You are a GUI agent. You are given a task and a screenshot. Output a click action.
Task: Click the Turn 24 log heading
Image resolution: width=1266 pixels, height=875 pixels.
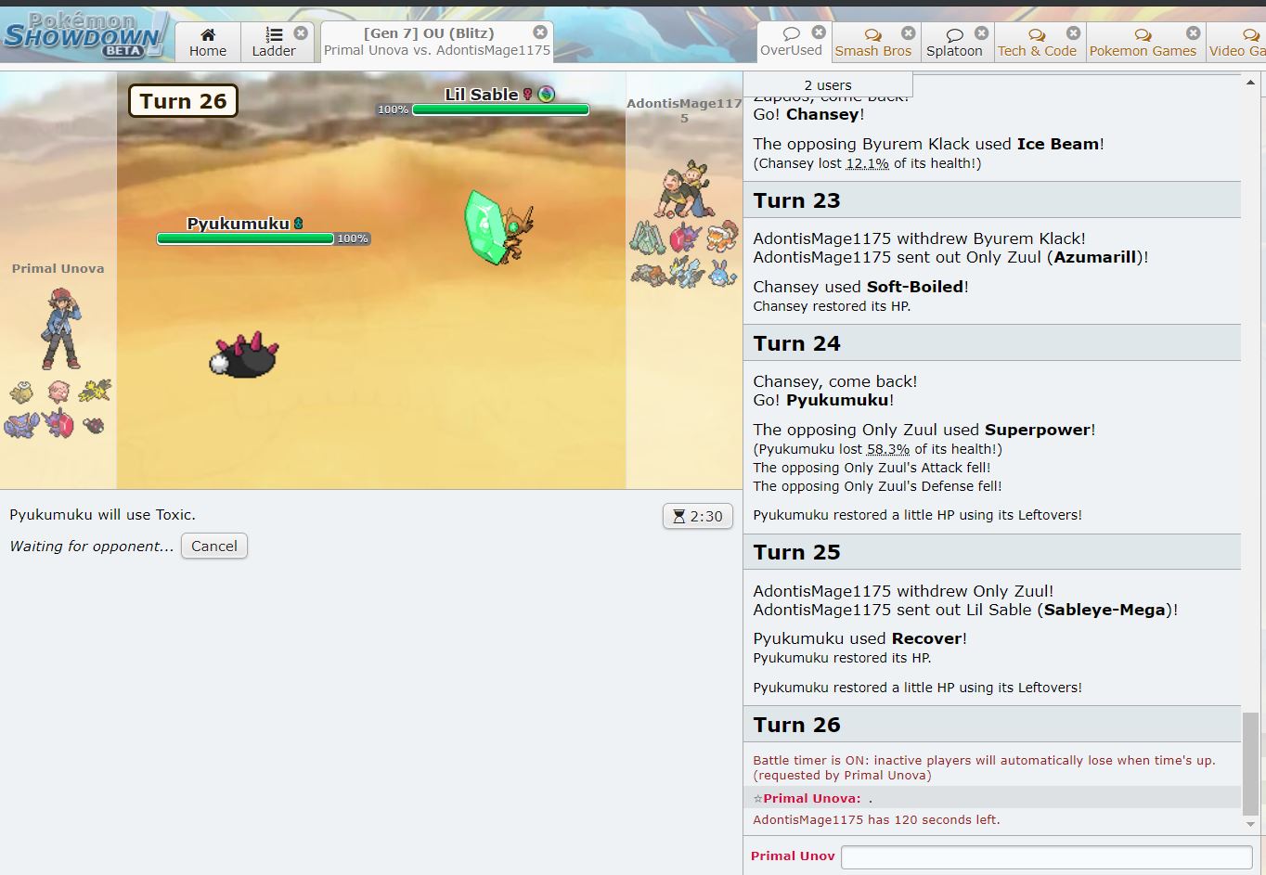point(992,343)
